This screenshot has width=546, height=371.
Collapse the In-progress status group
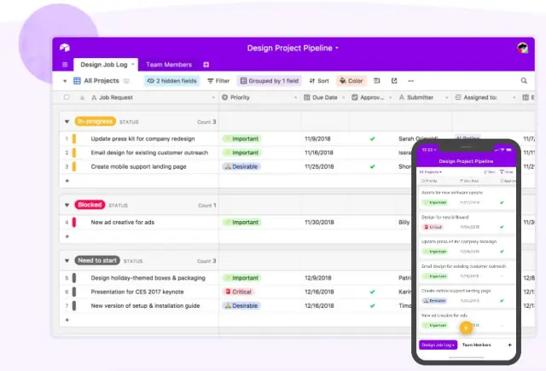(x=67, y=122)
